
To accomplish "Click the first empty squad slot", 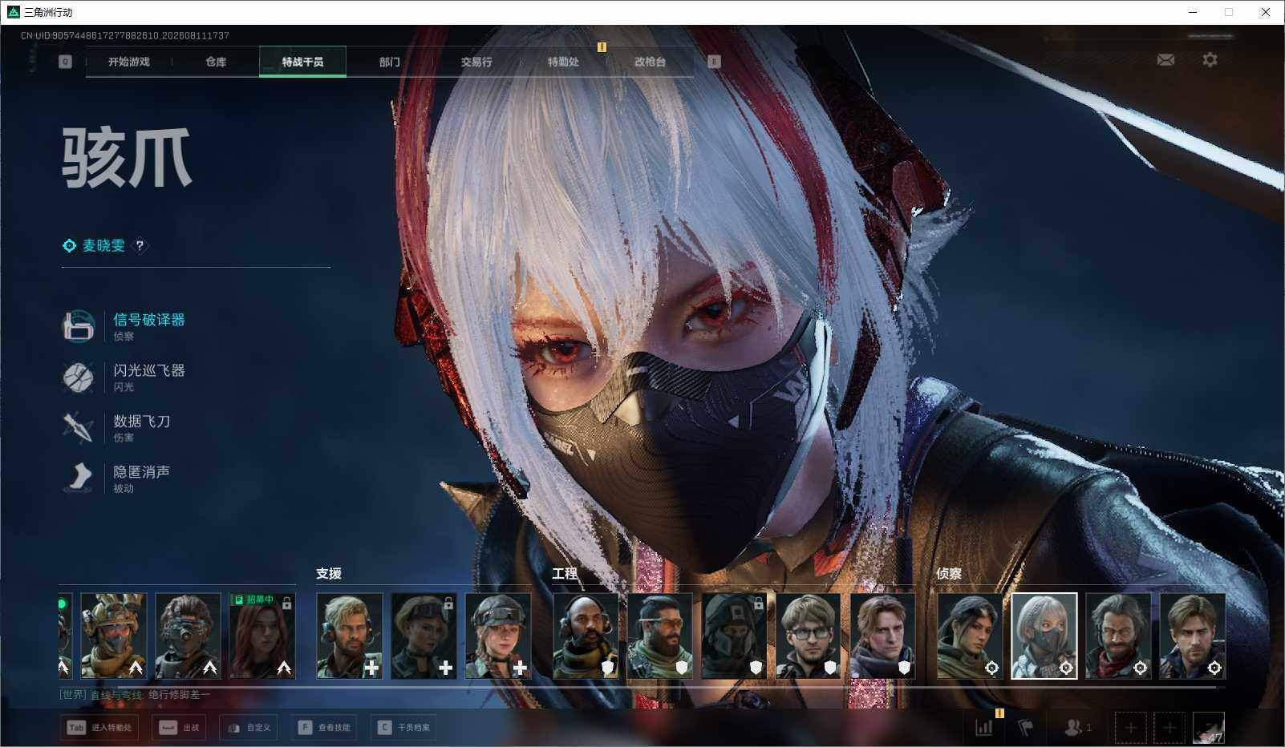I will (x=1130, y=727).
